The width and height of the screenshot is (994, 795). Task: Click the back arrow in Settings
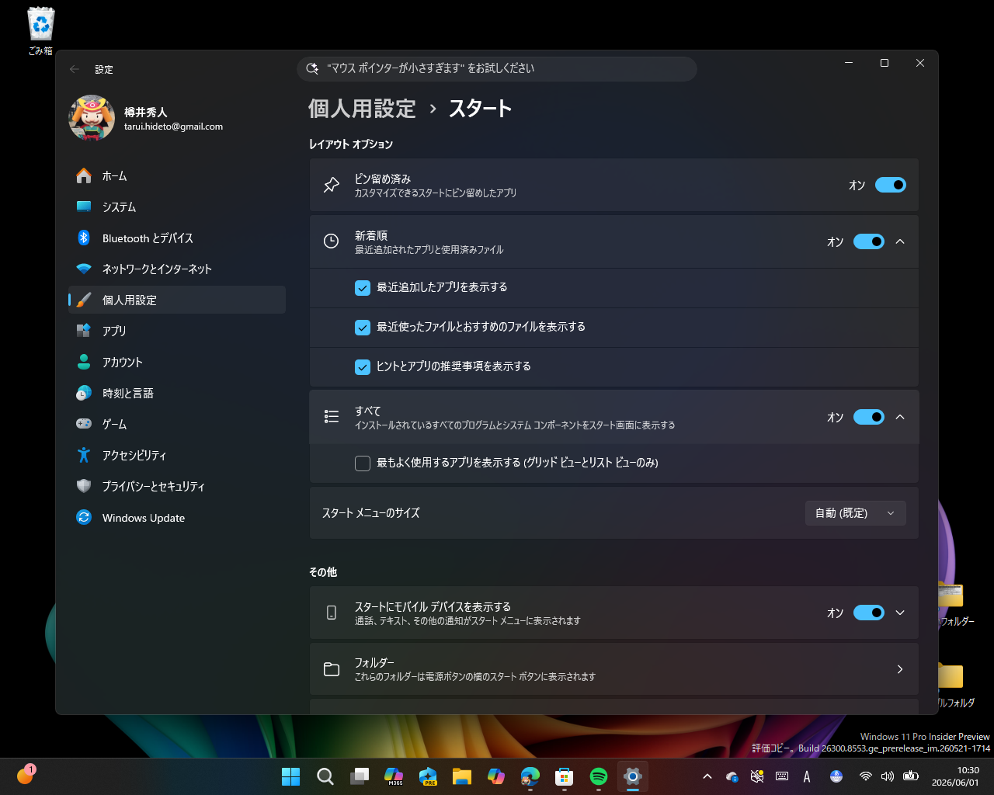pyautogui.click(x=75, y=69)
